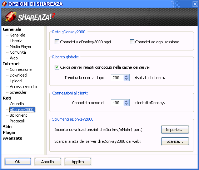
Task: Click 'Ricerca globale:' group title
Action: tap(66, 57)
